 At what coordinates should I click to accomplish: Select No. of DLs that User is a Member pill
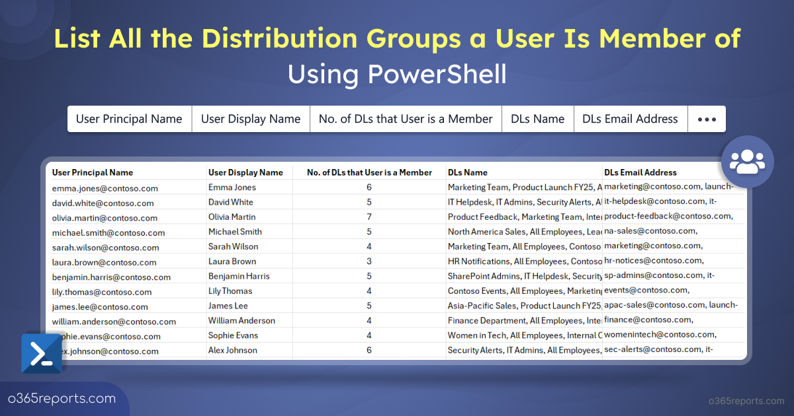[406, 120]
